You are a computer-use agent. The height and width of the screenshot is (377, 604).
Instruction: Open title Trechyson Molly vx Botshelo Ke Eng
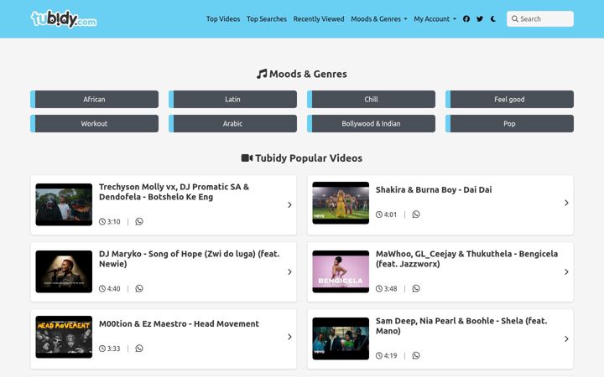click(x=174, y=192)
